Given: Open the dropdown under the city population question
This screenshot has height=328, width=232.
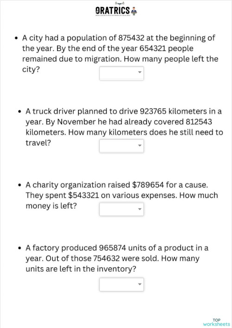Looking at the screenshot, I should coord(122,73).
